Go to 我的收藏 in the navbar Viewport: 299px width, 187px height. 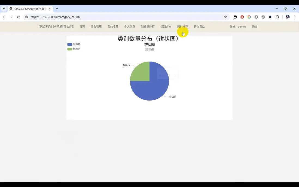click(113, 26)
